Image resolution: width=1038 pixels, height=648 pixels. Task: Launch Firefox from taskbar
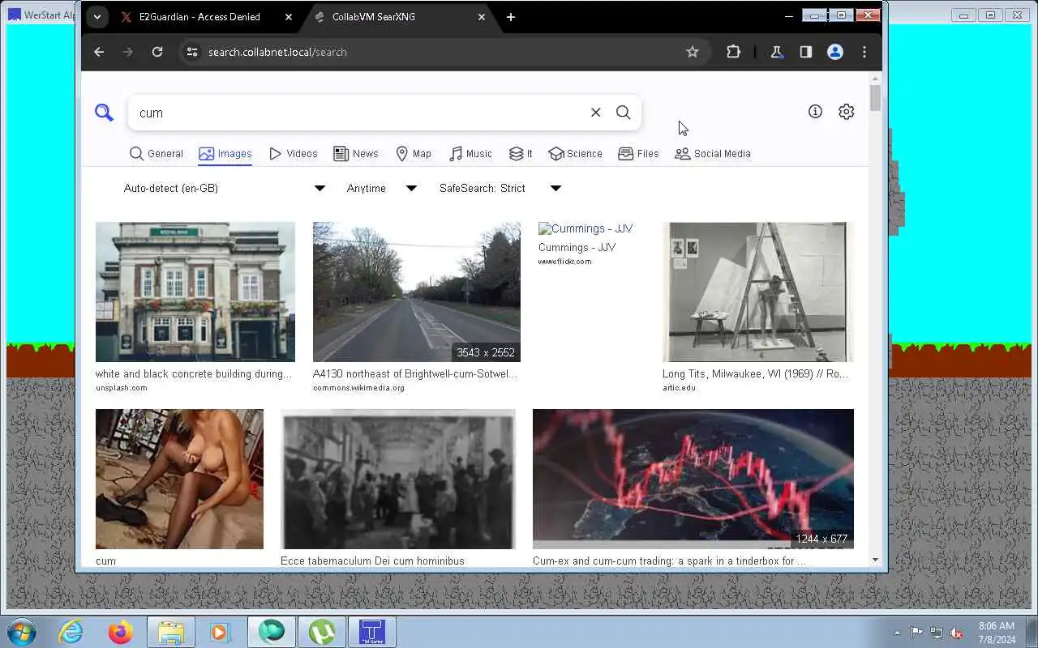tap(120, 632)
